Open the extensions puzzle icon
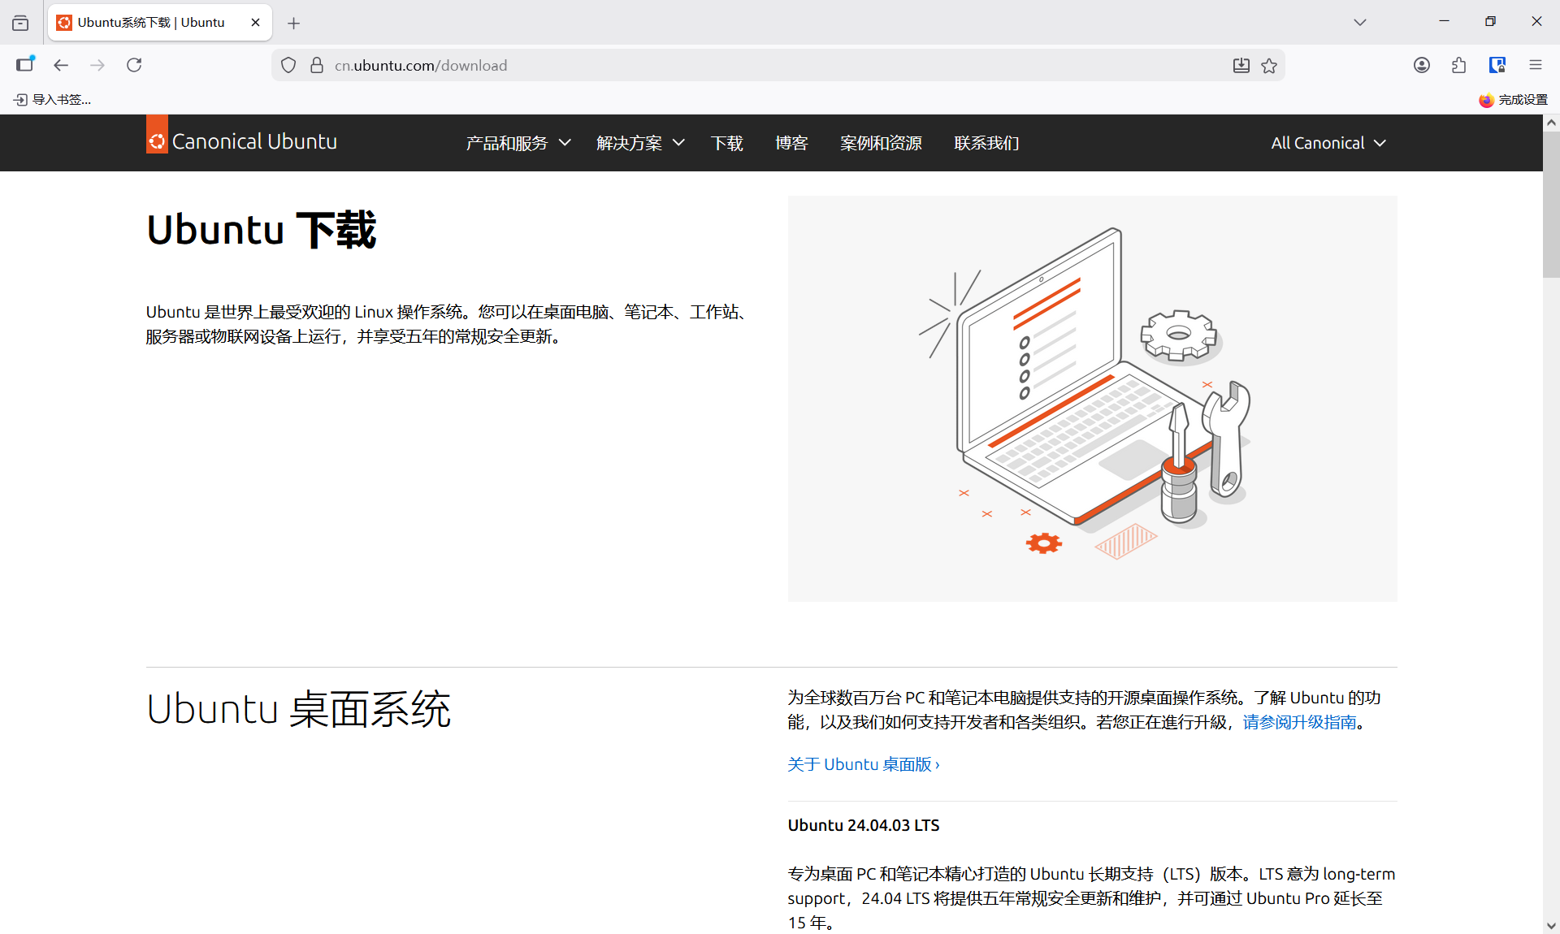 point(1458,65)
